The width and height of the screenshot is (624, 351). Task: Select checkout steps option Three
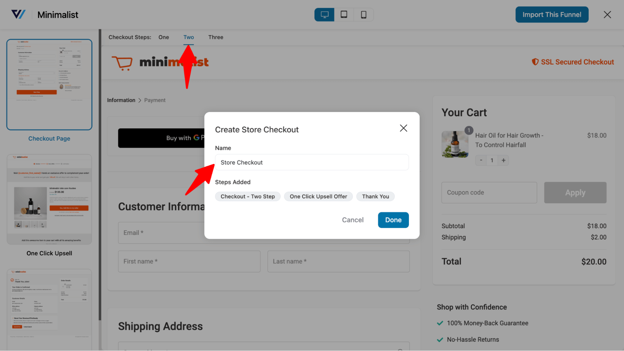coord(216,37)
